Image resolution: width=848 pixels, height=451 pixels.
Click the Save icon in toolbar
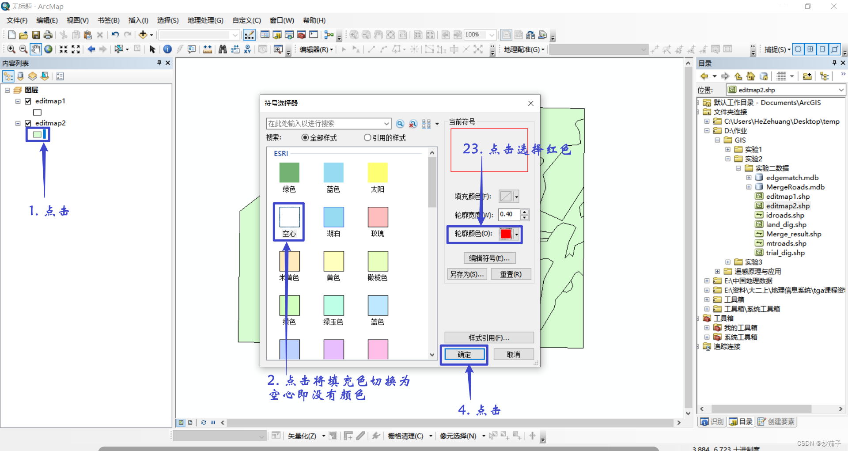pos(36,35)
